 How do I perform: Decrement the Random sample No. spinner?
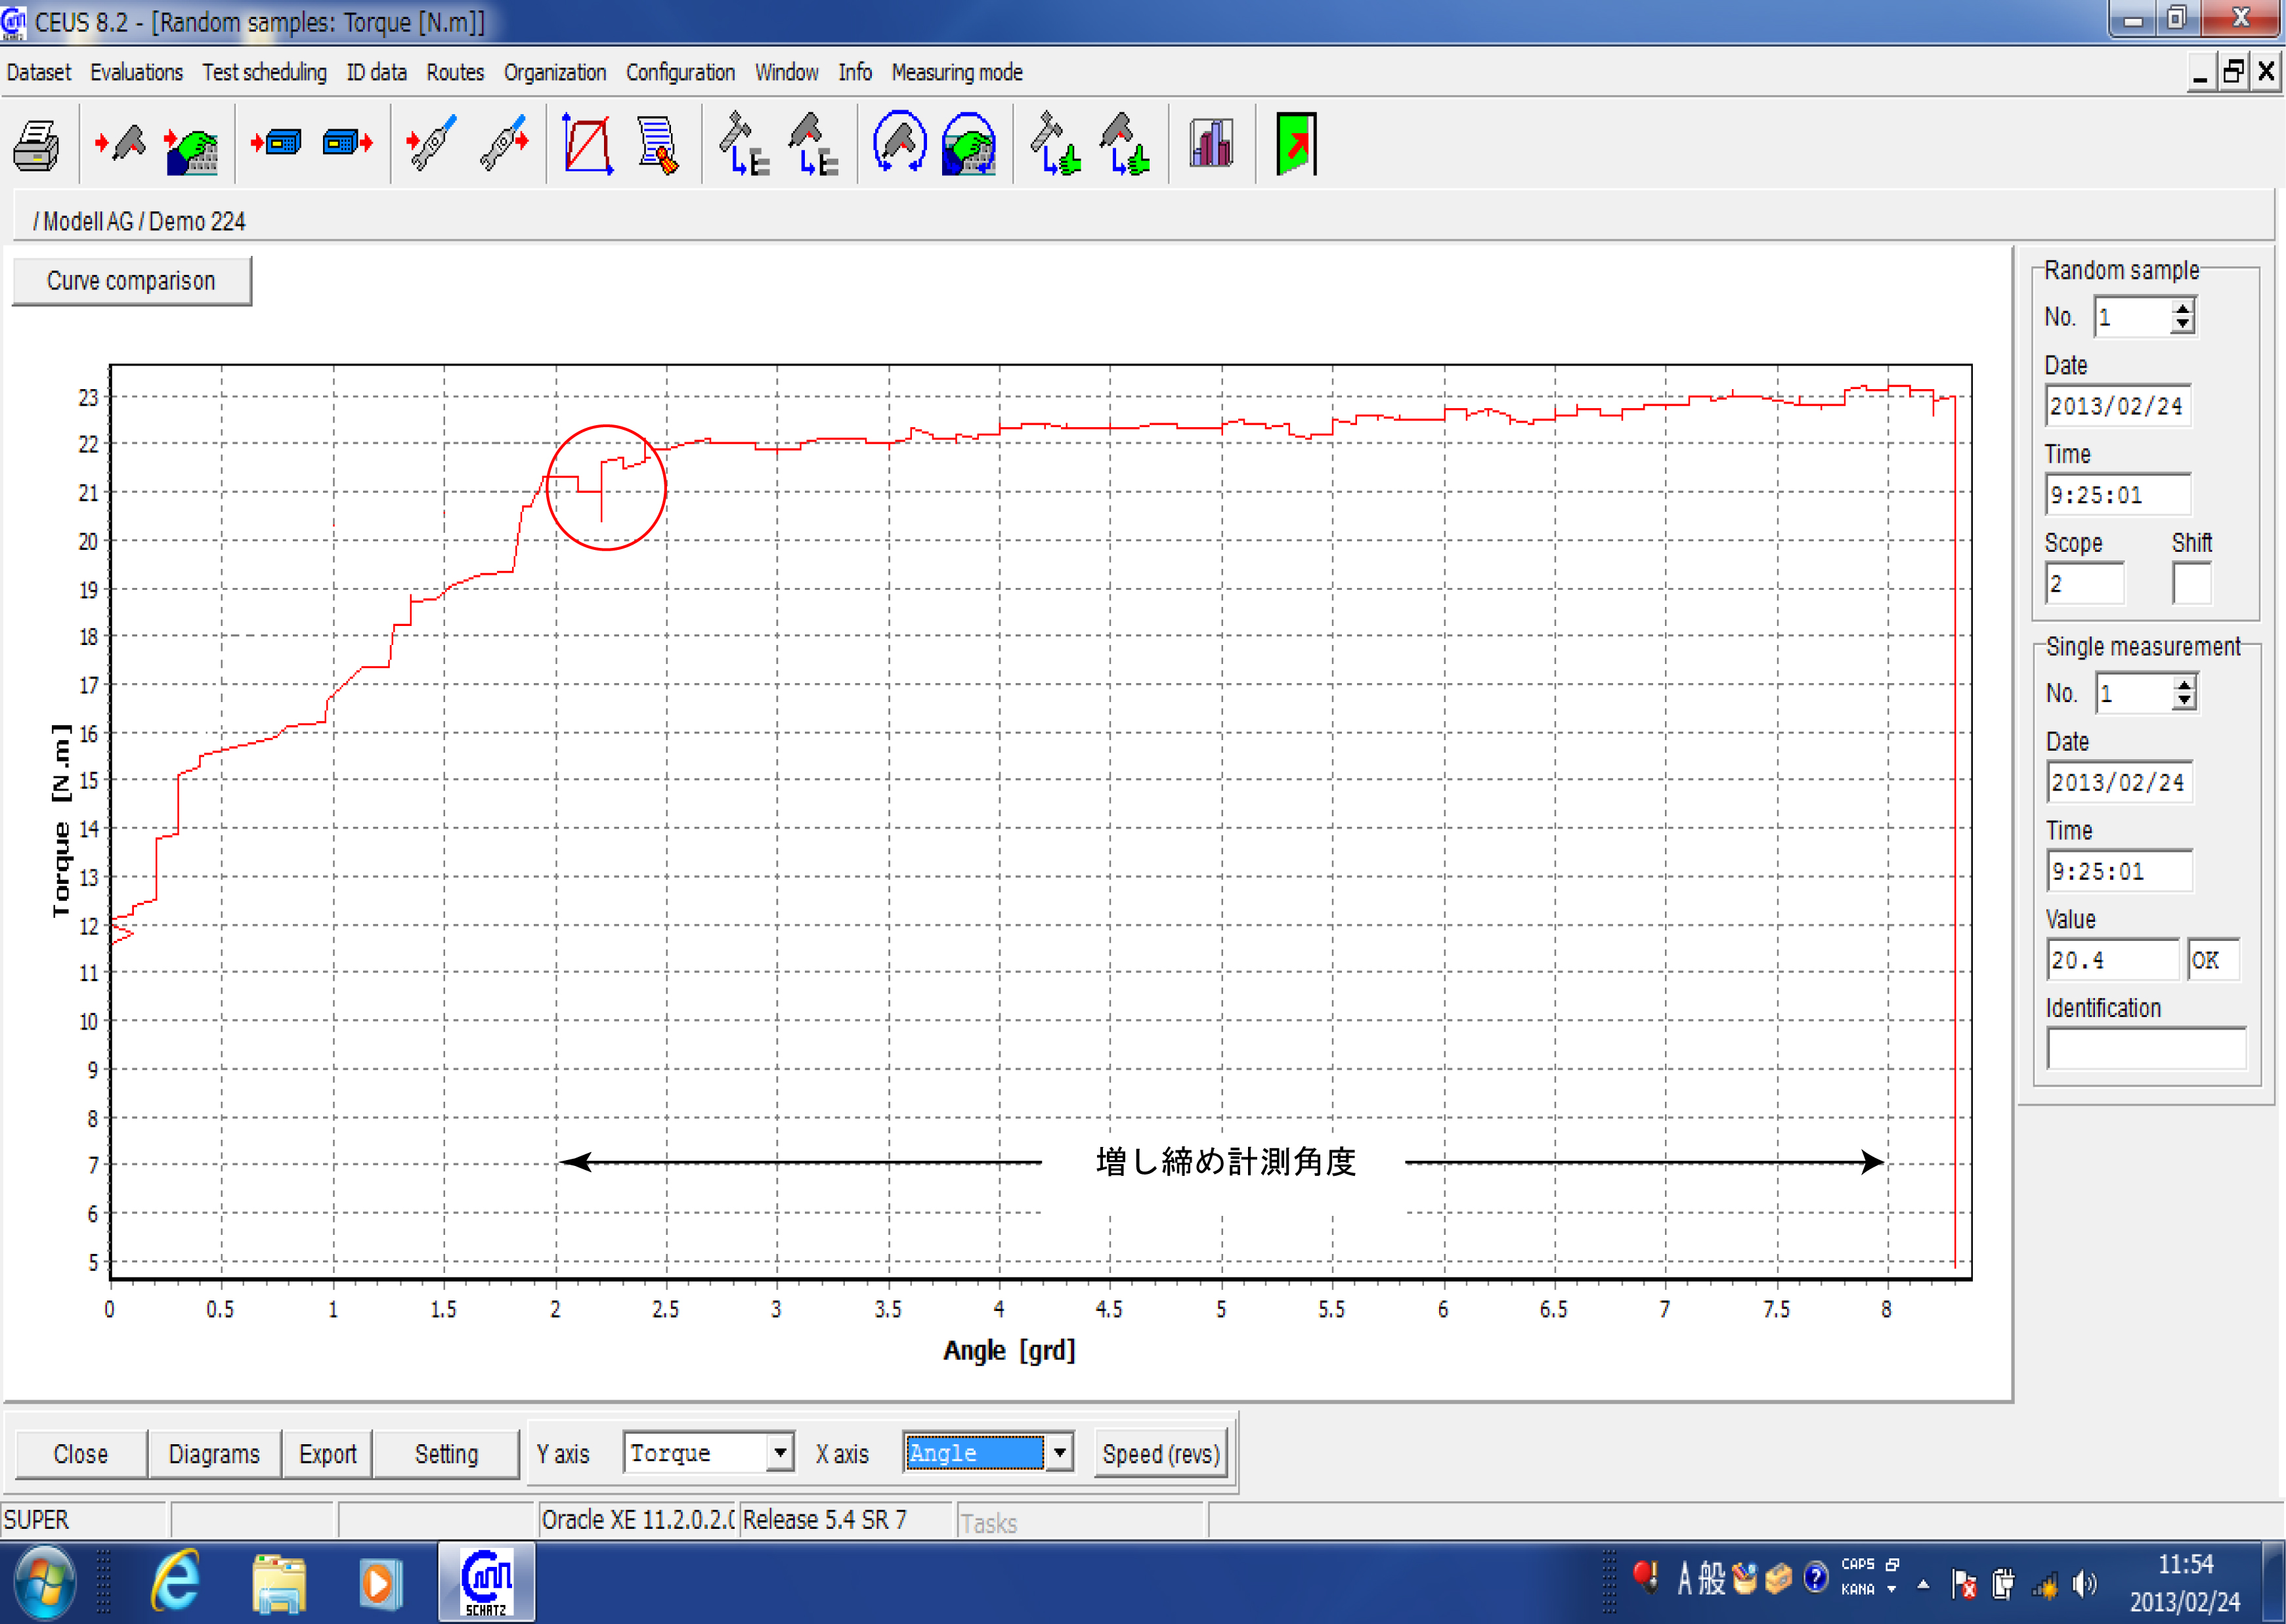(2183, 326)
